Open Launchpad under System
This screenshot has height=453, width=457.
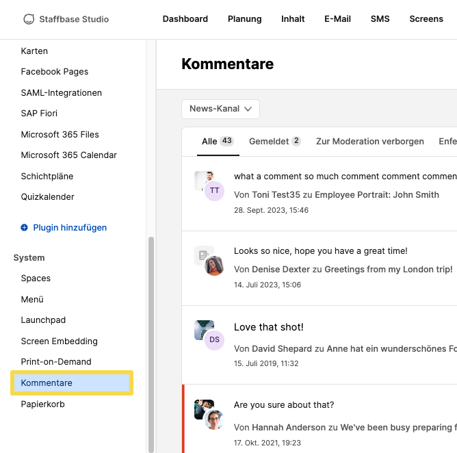(43, 320)
